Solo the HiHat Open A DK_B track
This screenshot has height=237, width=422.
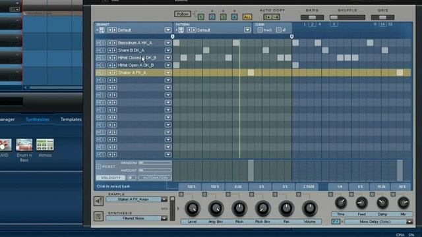coord(103,65)
